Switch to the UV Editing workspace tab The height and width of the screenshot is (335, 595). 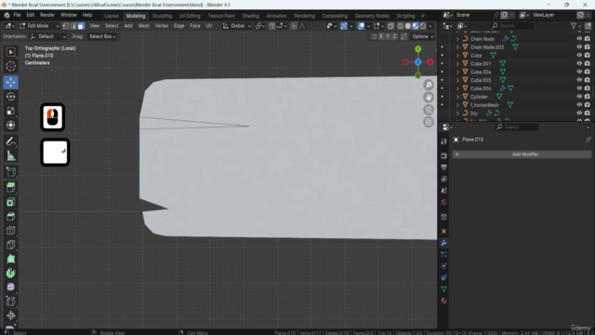coord(190,16)
